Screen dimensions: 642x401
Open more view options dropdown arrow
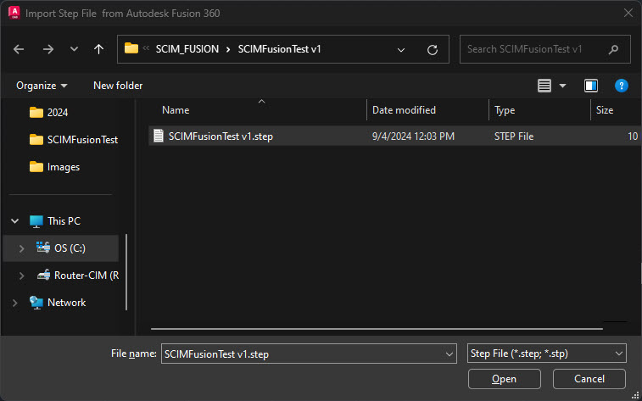coord(562,86)
